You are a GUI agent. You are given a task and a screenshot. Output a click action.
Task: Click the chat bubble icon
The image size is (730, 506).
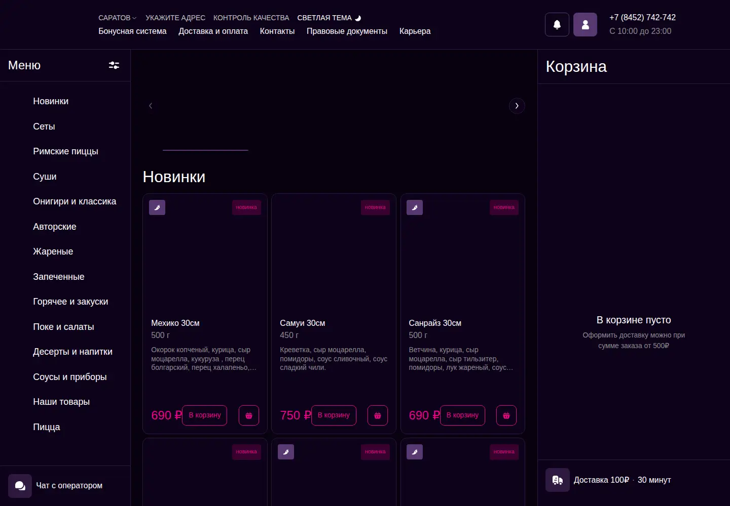(x=20, y=486)
